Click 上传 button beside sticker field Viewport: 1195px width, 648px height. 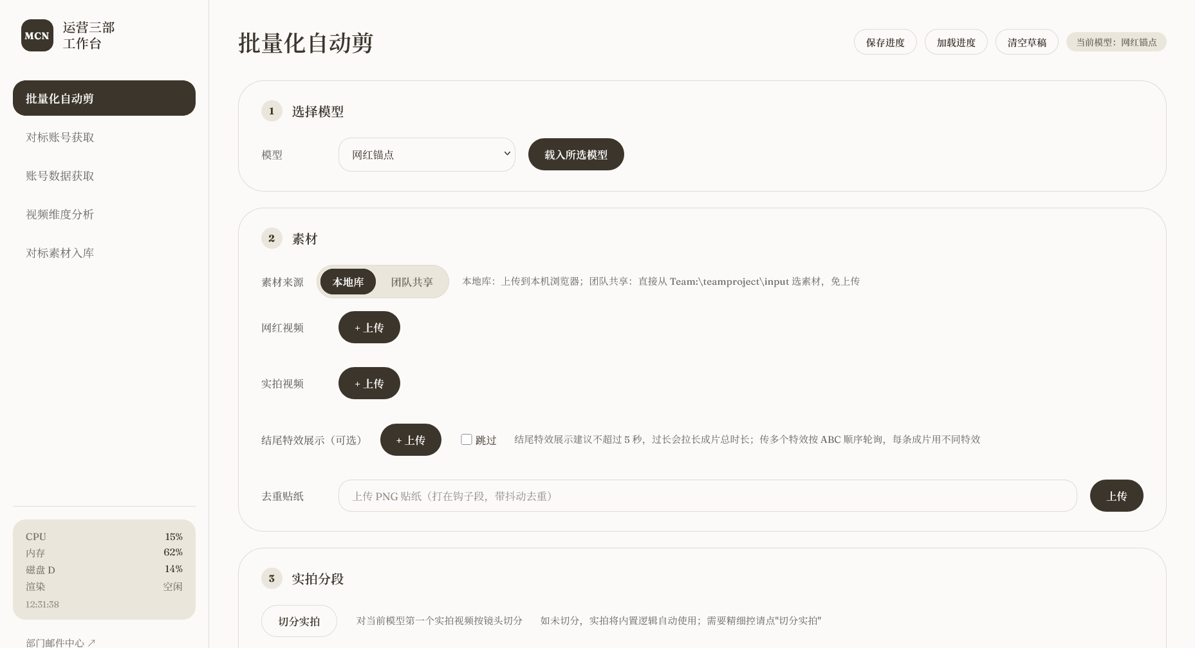(x=1116, y=496)
